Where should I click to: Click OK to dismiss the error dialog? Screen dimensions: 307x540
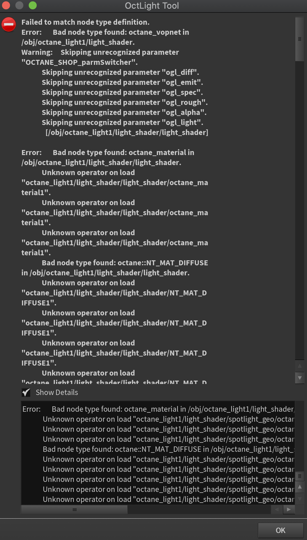pos(280,530)
